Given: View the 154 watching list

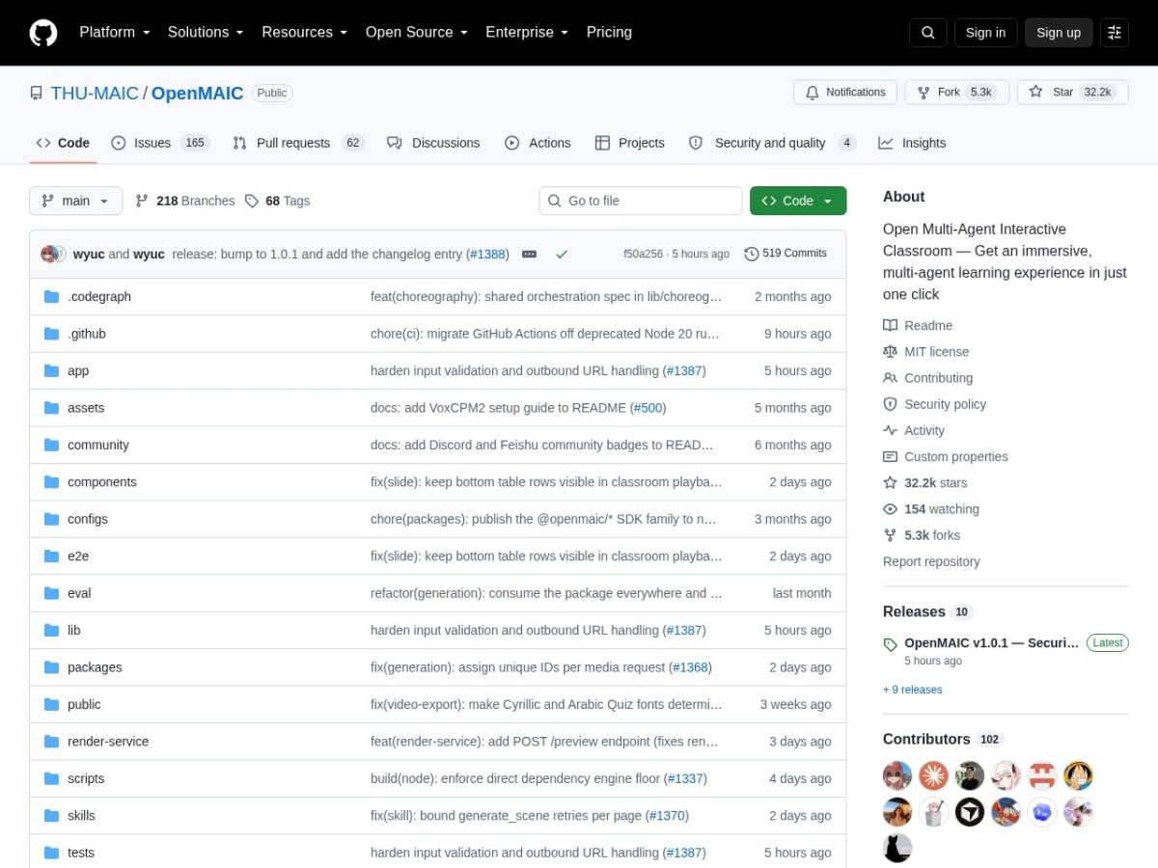Looking at the screenshot, I should tap(931, 509).
